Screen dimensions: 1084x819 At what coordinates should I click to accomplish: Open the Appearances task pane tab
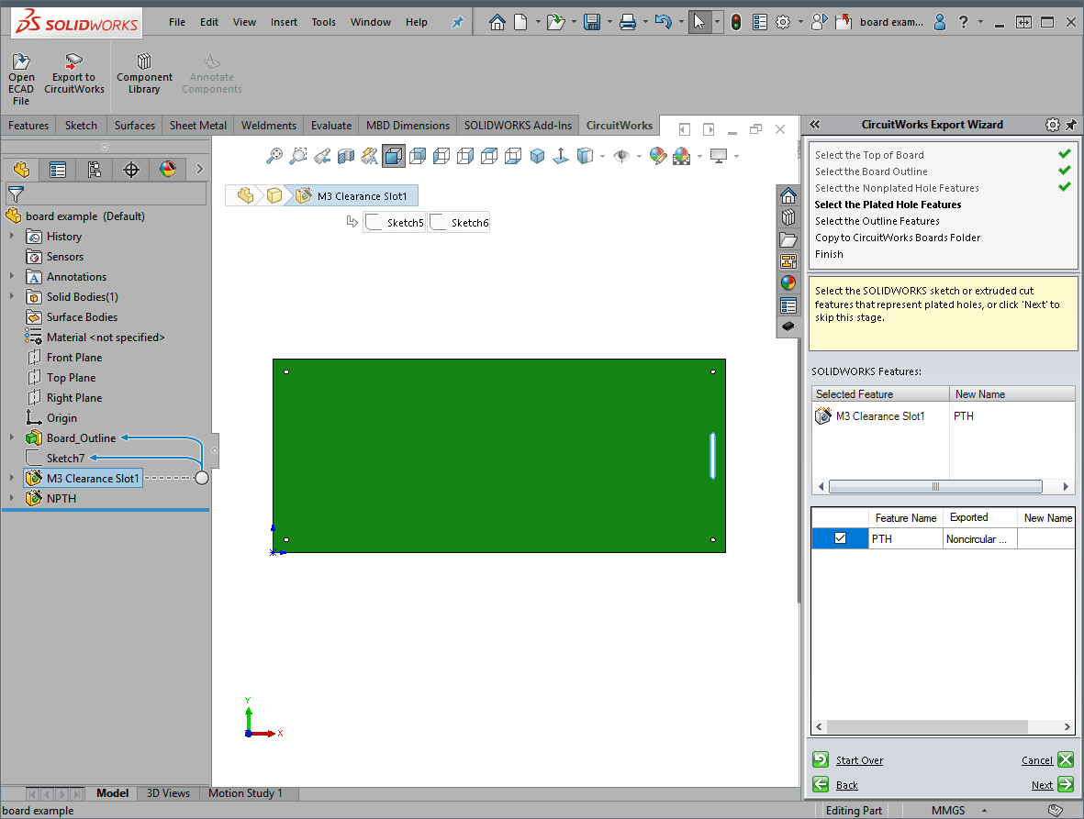[788, 282]
